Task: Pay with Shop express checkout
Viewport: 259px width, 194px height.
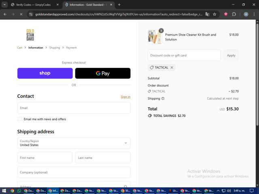Action: click(45, 73)
